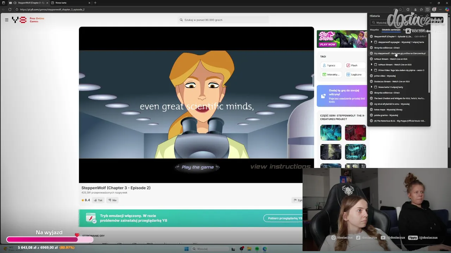Click the Dodaj tę grę do swojej witryny banner
The height and width of the screenshot is (253, 451).
tap(342, 96)
